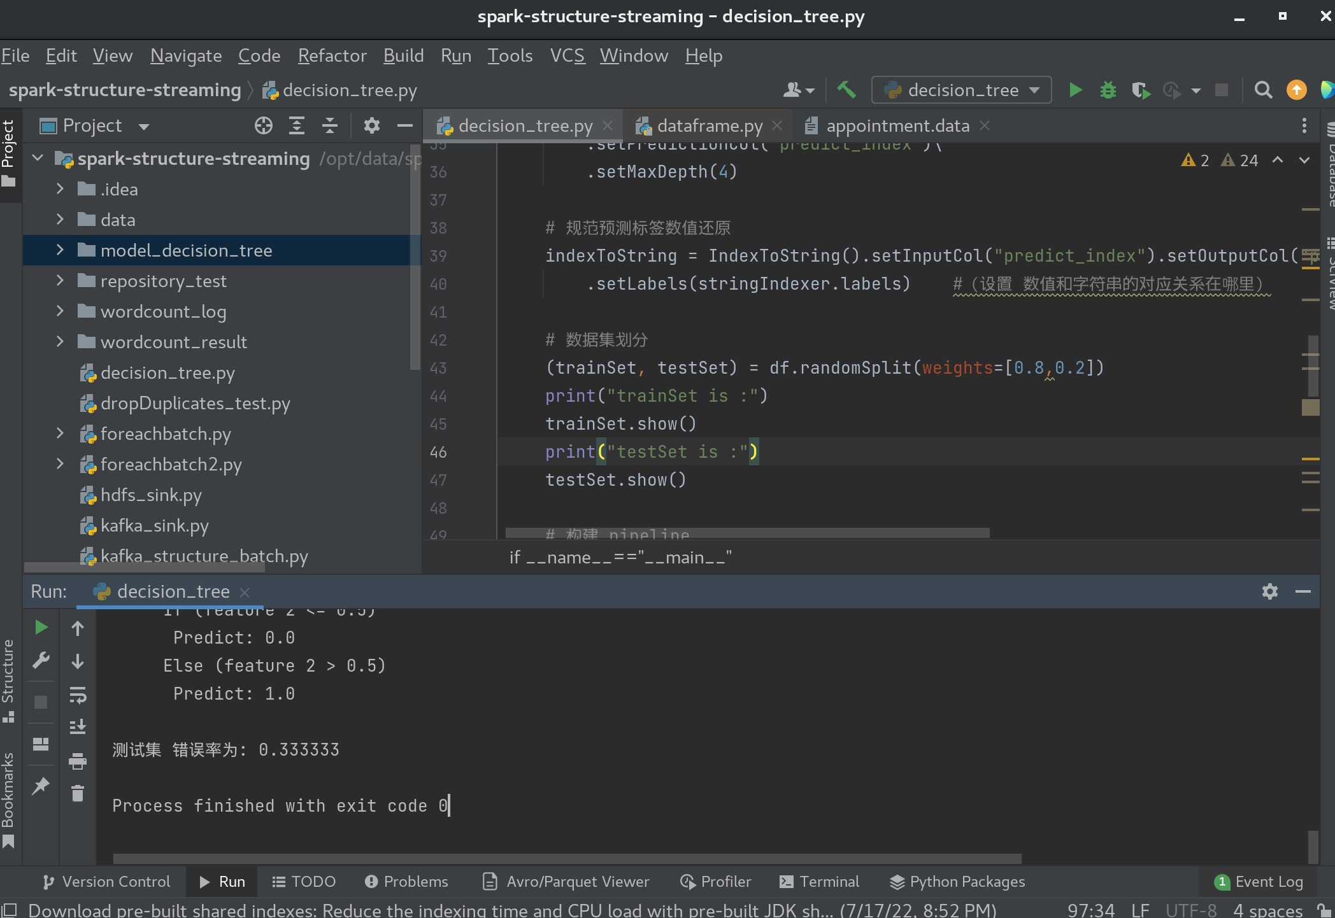Open the Event Log
This screenshot has height=918, width=1335.
pyautogui.click(x=1259, y=882)
